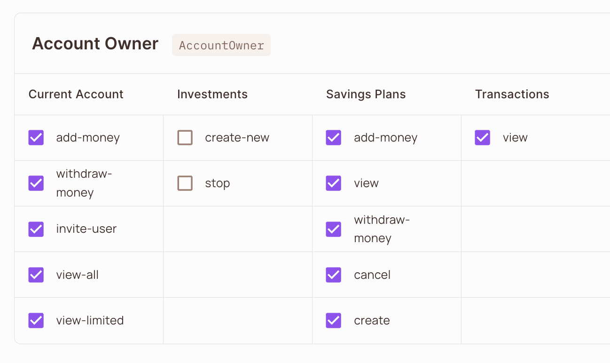Viewport: 610px width, 363px height.
Task: Select the Investments column header
Action: 212,95
